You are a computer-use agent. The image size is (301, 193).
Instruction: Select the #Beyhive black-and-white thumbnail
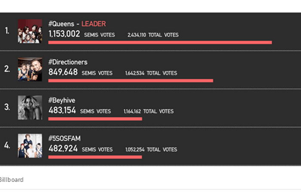30,107
